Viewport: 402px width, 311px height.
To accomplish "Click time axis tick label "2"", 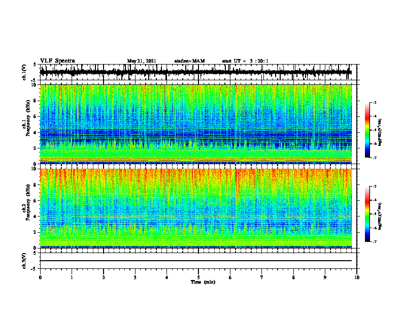I will click(104, 277).
